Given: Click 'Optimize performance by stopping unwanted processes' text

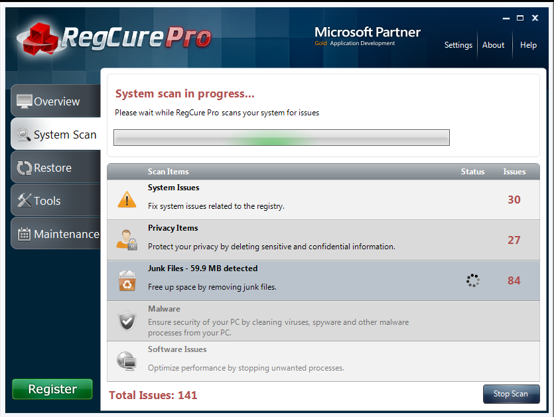Looking at the screenshot, I should pos(246,368).
